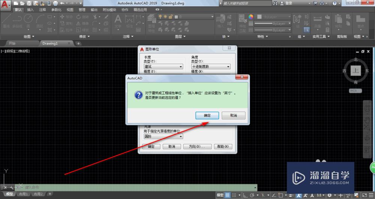Click the 登录 sign-in button
Screen dimensions: 375x199
pyautogui.click(x=286, y=3)
